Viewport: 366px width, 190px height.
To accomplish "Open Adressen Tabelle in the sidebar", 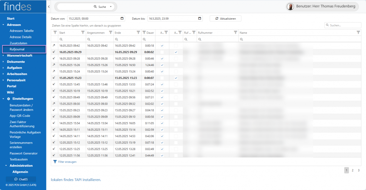I will [x=21, y=31].
